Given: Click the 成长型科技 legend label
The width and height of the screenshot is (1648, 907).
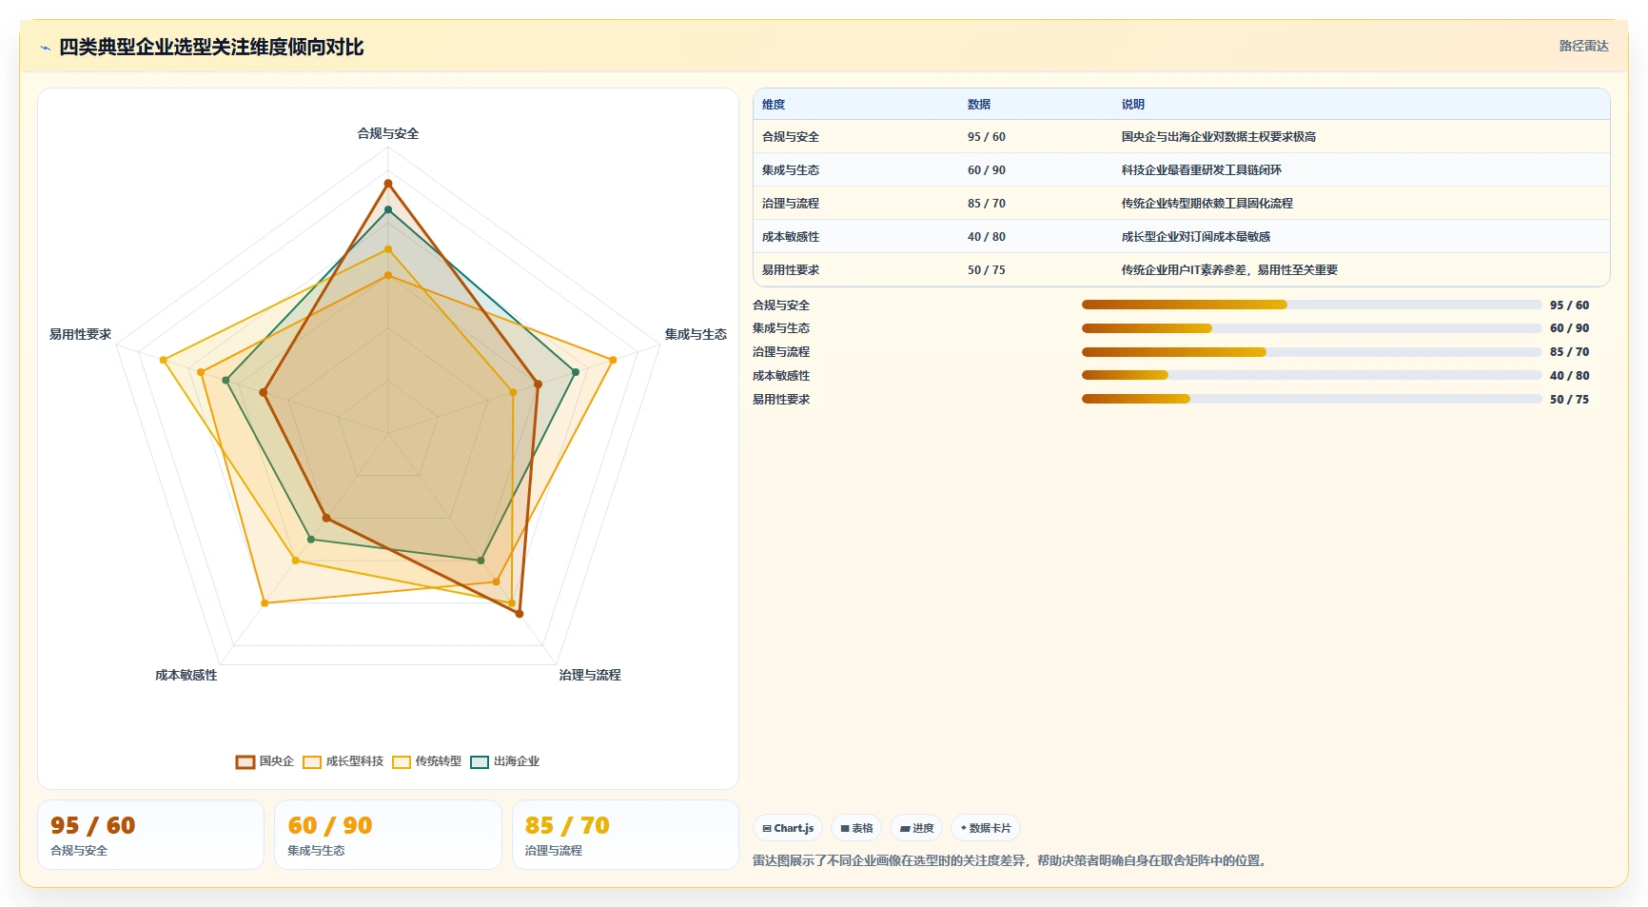Looking at the screenshot, I should point(355,761).
